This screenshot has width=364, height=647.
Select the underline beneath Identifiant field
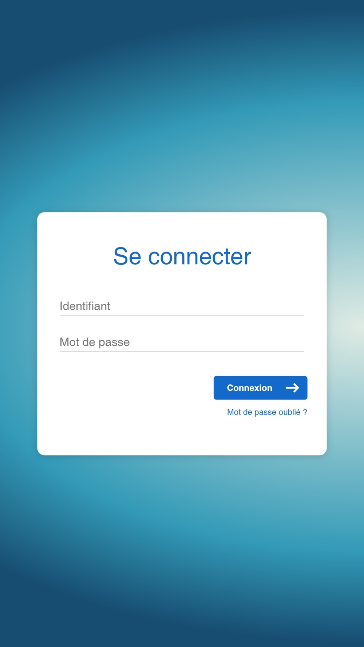point(182,315)
